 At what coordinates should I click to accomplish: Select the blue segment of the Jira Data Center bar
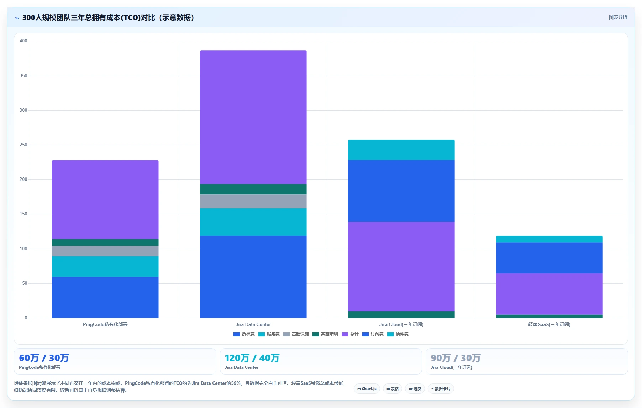click(253, 277)
